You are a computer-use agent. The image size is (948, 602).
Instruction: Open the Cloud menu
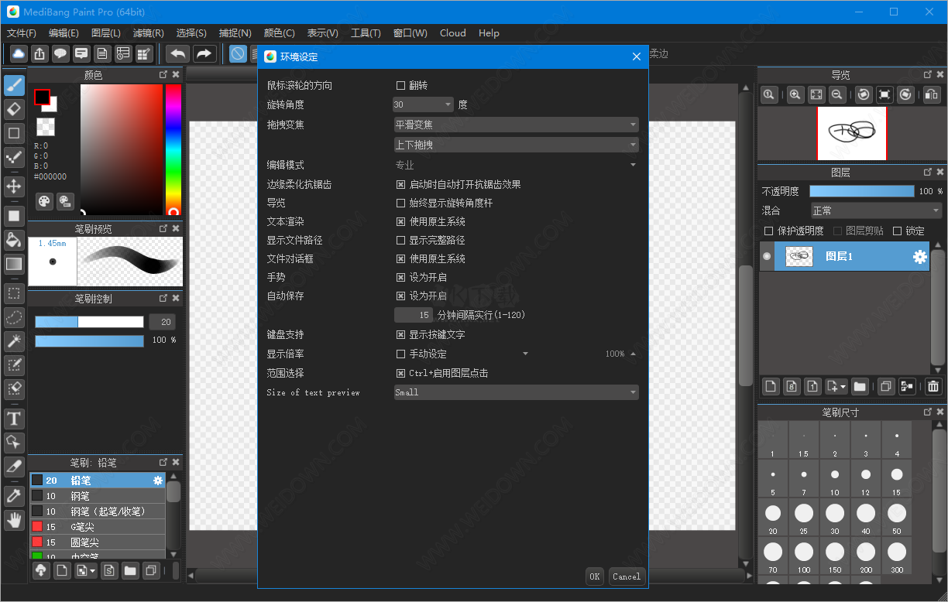click(452, 33)
